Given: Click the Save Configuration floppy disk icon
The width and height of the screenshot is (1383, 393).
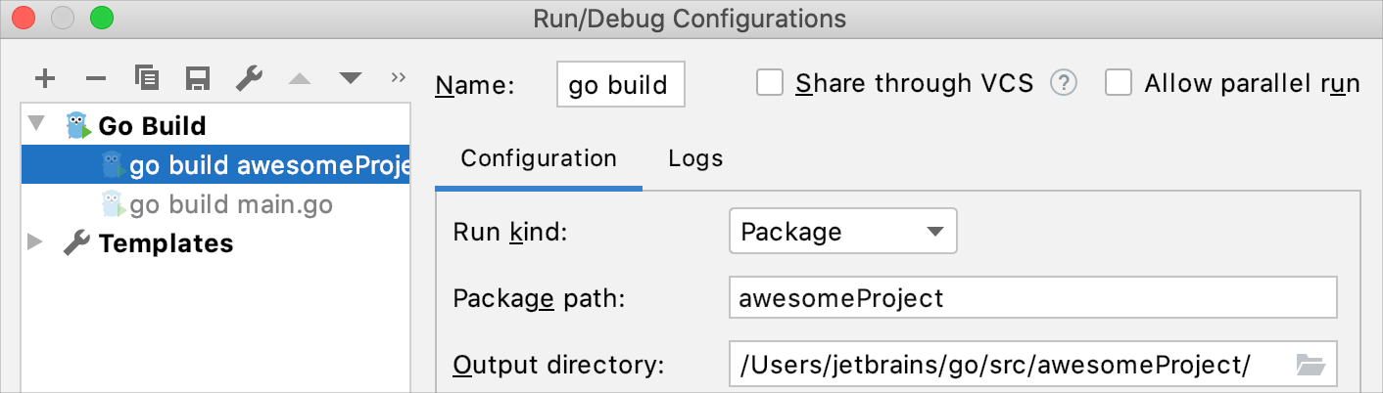Looking at the screenshot, I should pos(198,78).
